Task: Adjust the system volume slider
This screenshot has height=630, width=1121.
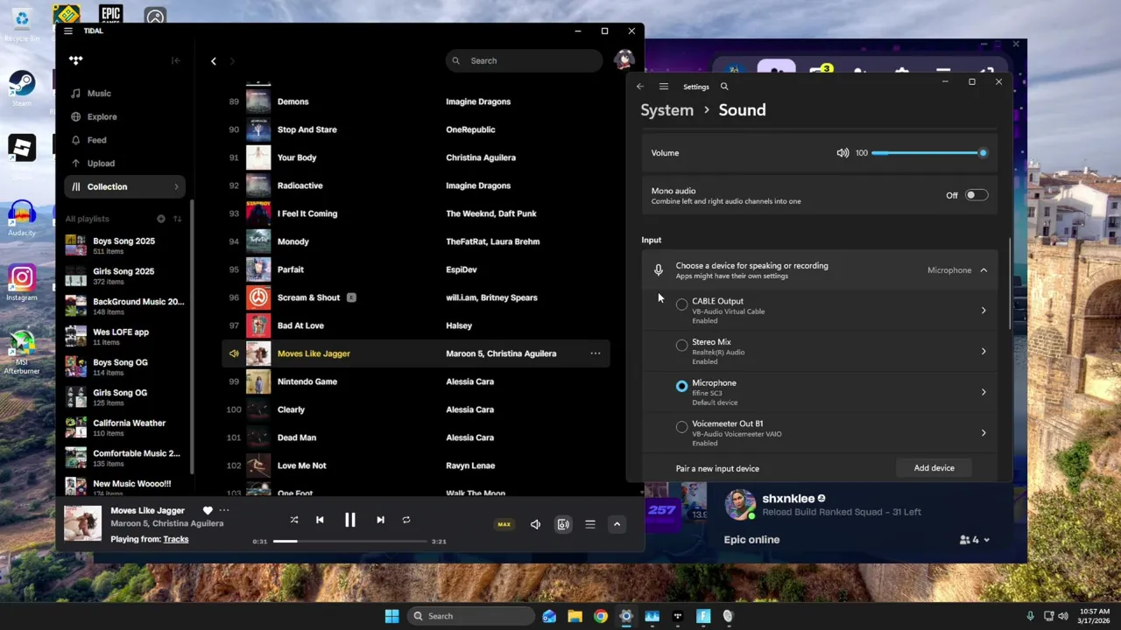Action: (928, 153)
